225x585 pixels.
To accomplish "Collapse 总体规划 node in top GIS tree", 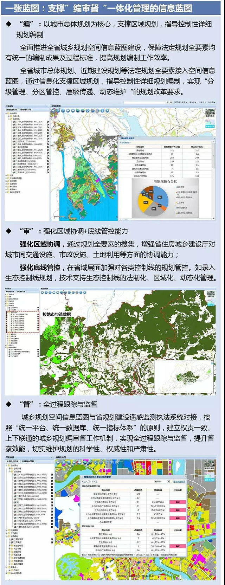I will point(6,113).
